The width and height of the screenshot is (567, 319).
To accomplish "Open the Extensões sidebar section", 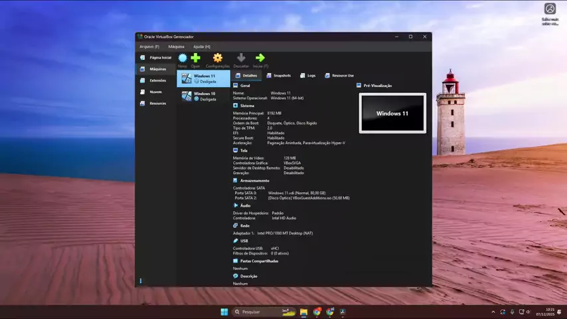I will click(x=157, y=80).
